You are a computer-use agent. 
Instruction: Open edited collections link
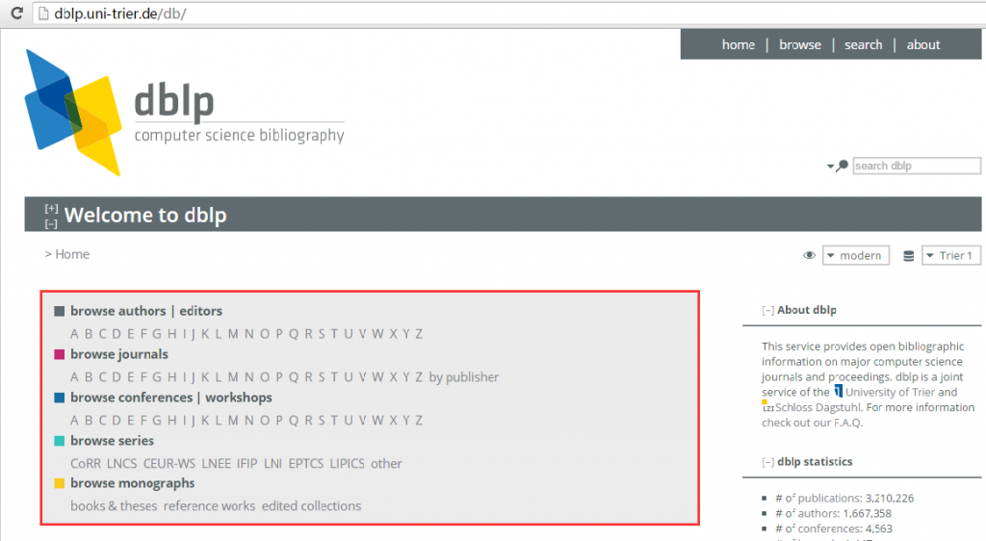[311, 505]
